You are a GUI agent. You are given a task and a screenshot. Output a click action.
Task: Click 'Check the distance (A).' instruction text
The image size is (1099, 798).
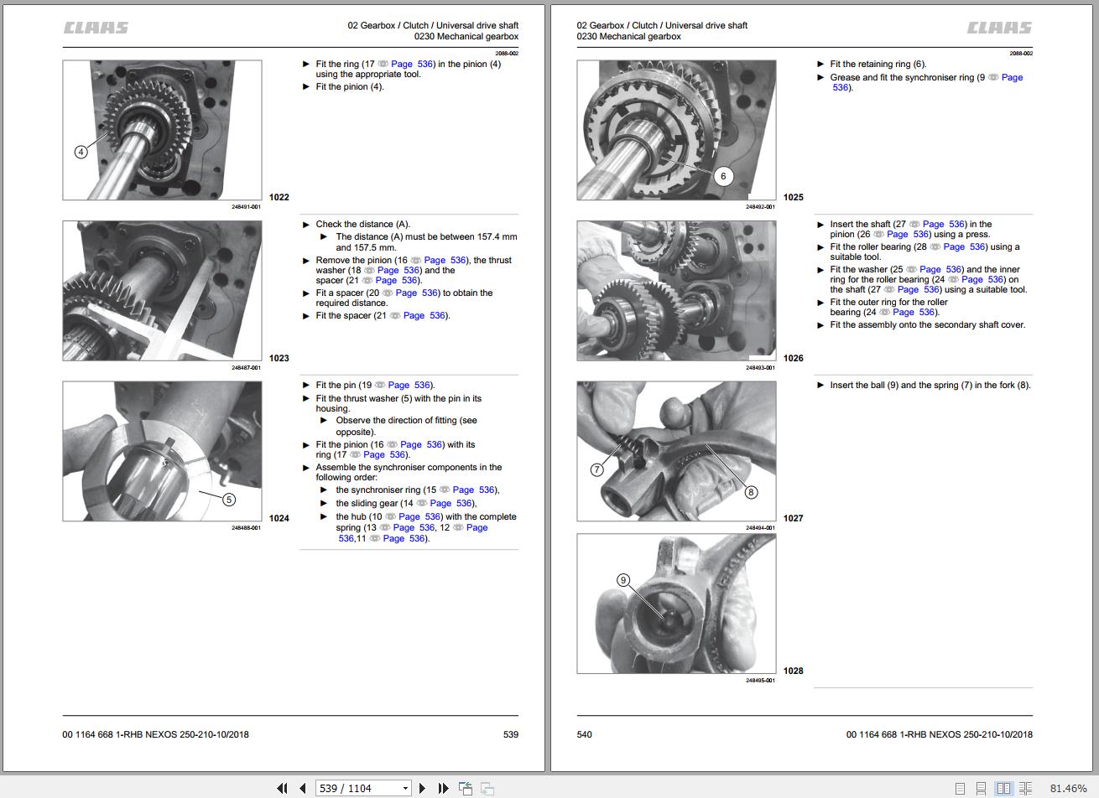coord(363,224)
